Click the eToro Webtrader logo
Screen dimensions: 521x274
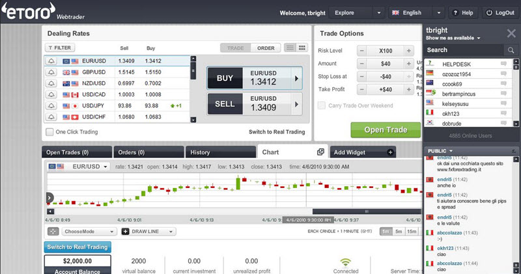tap(43, 12)
